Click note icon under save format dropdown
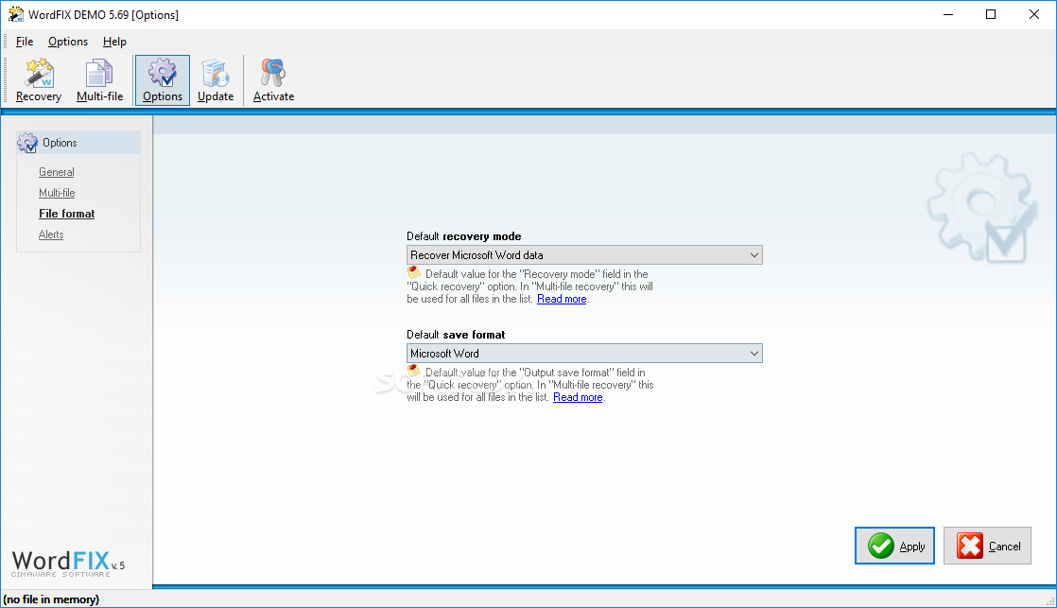The image size is (1057, 608). [414, 371]
